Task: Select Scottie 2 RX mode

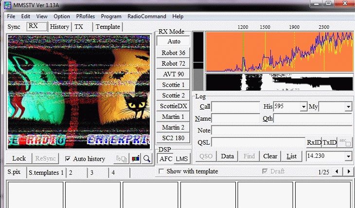Action: coord(174,95)
